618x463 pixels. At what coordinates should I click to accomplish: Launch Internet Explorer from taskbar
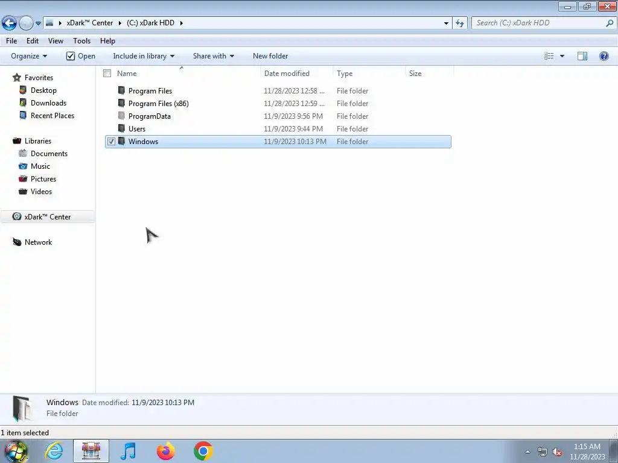tap(54, 451)
